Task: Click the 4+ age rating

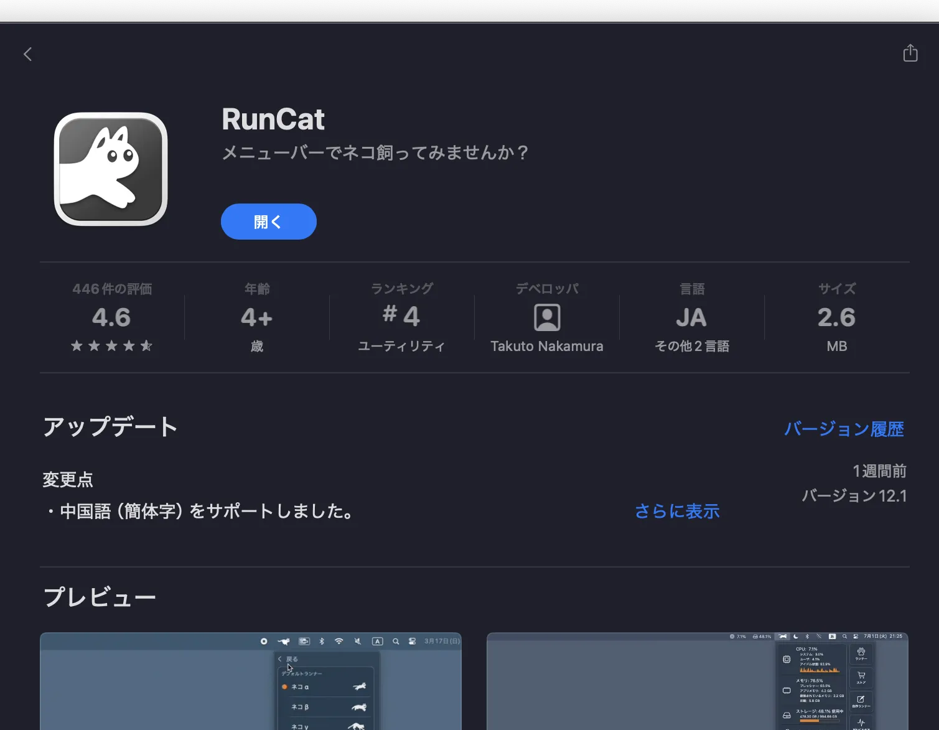Action: point(256,318)
